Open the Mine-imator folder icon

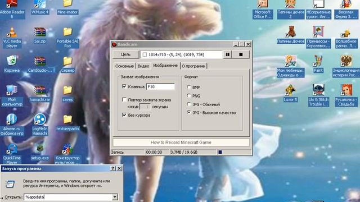pos(67,4)
